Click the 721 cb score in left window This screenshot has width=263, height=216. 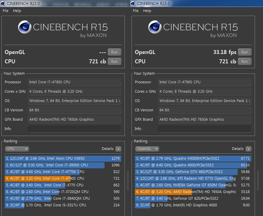click(97, 61)
